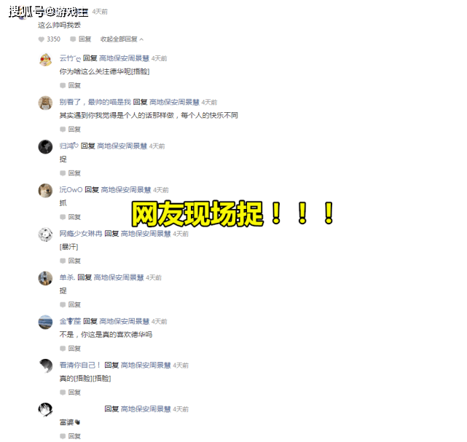
Task: Reply to the [暴汗] comment
Action: pyautogui.click(x=70, y=261)
